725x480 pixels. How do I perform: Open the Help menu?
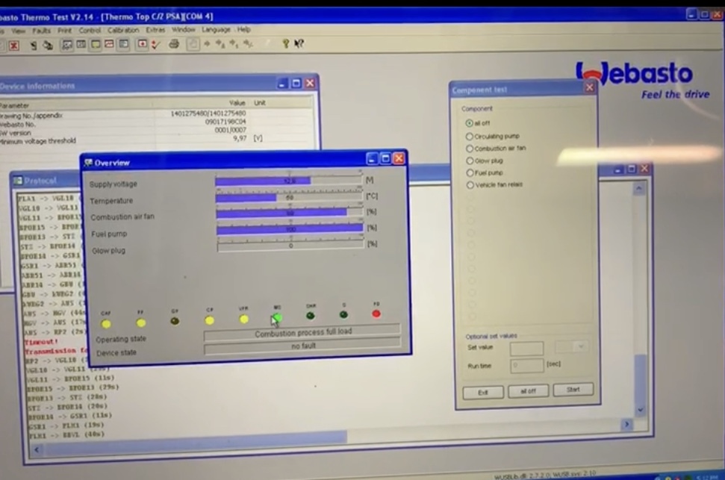tap(243, 30)
